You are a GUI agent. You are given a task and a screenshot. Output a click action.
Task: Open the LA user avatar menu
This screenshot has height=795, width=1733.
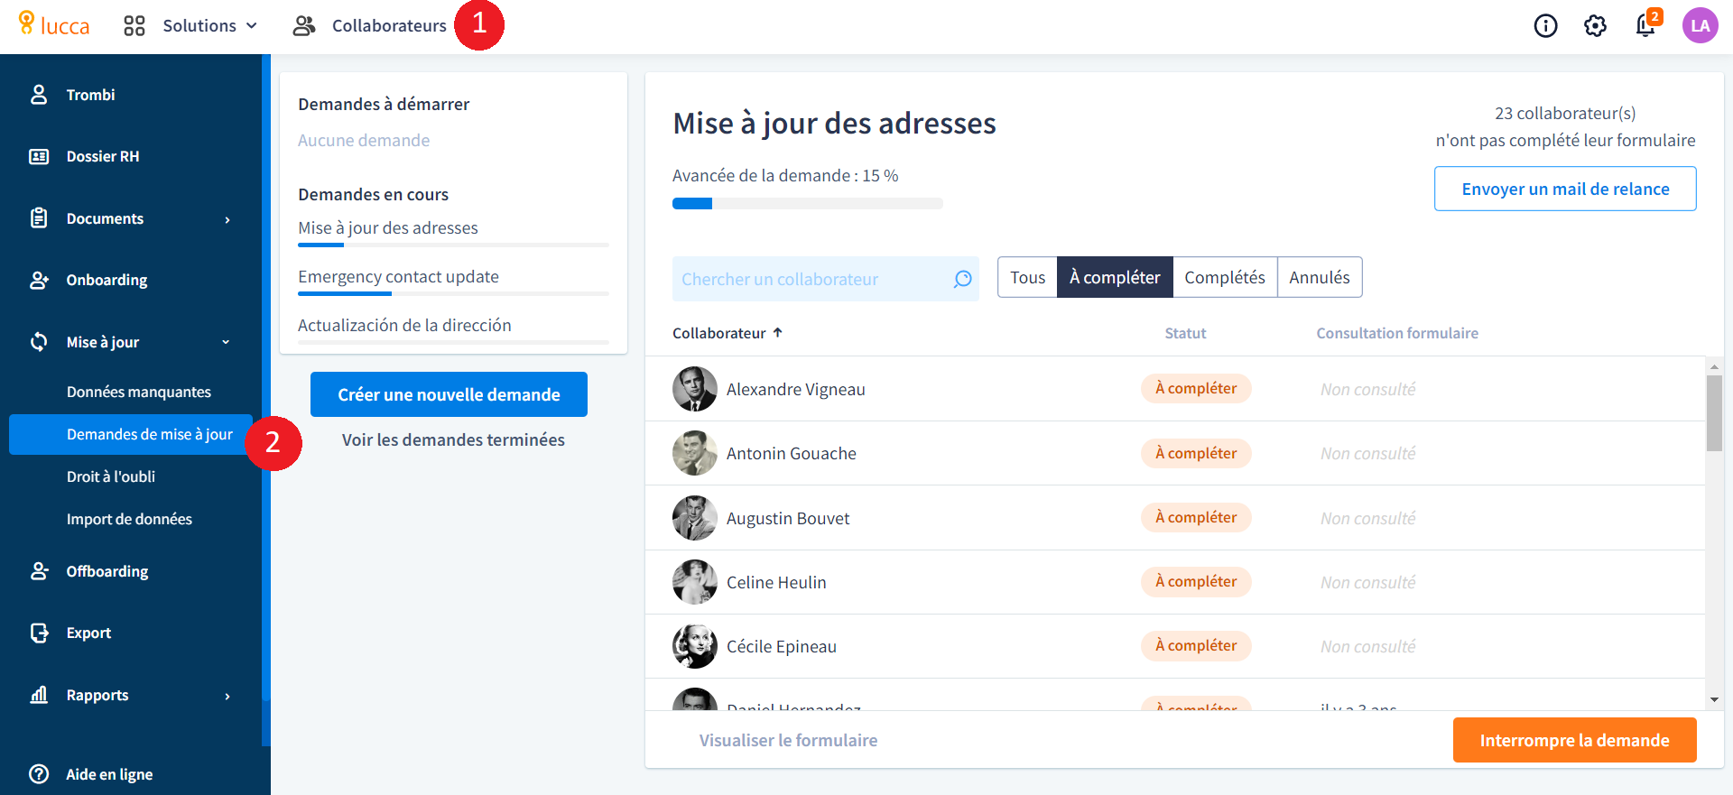tap(1700, 25)
